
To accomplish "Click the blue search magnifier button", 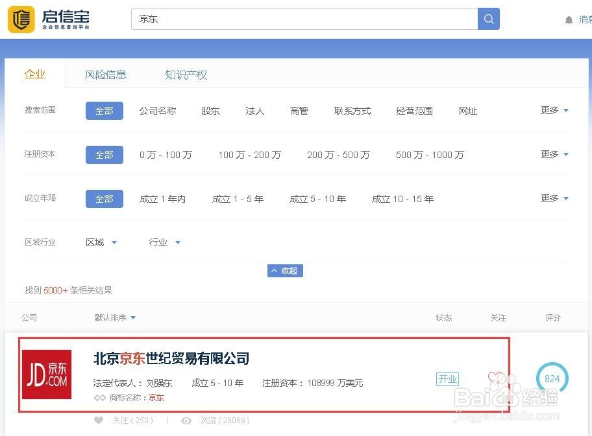I will click(x=489, y=19).
